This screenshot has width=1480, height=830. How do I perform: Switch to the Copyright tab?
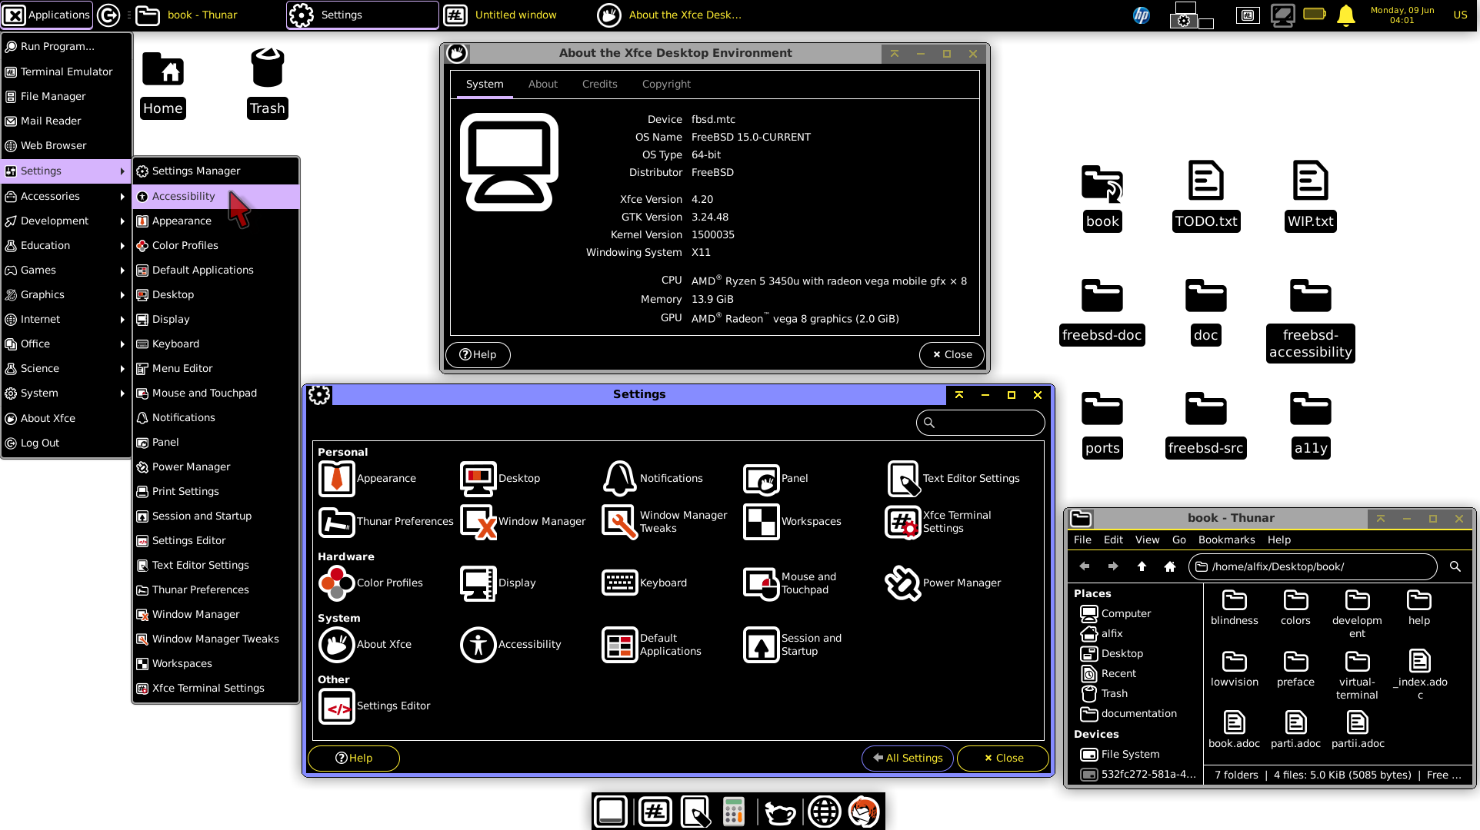[666, 84]
